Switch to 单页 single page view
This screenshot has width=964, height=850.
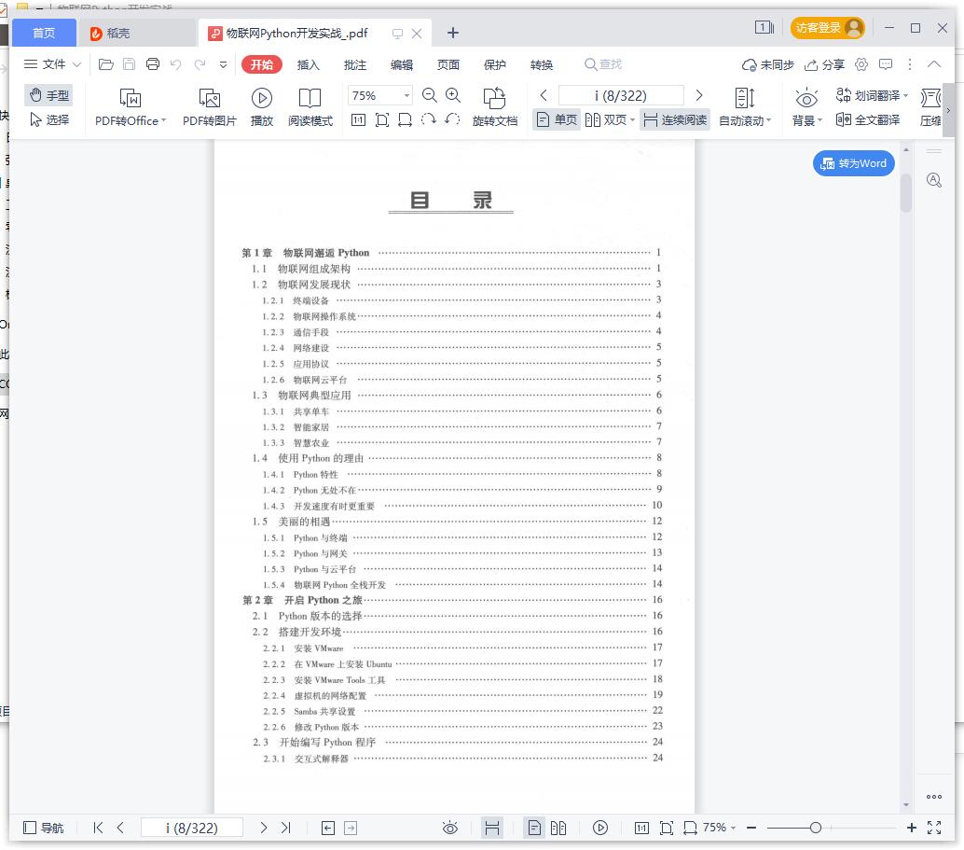557,119
